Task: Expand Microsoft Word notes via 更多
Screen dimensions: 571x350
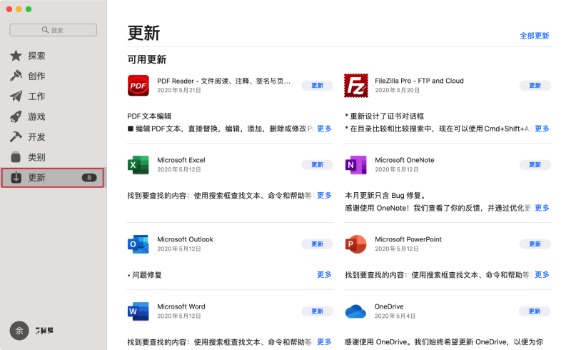Action: [324, 341]
